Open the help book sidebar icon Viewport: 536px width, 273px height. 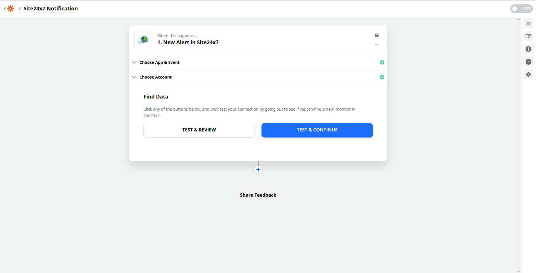[528, 36]
